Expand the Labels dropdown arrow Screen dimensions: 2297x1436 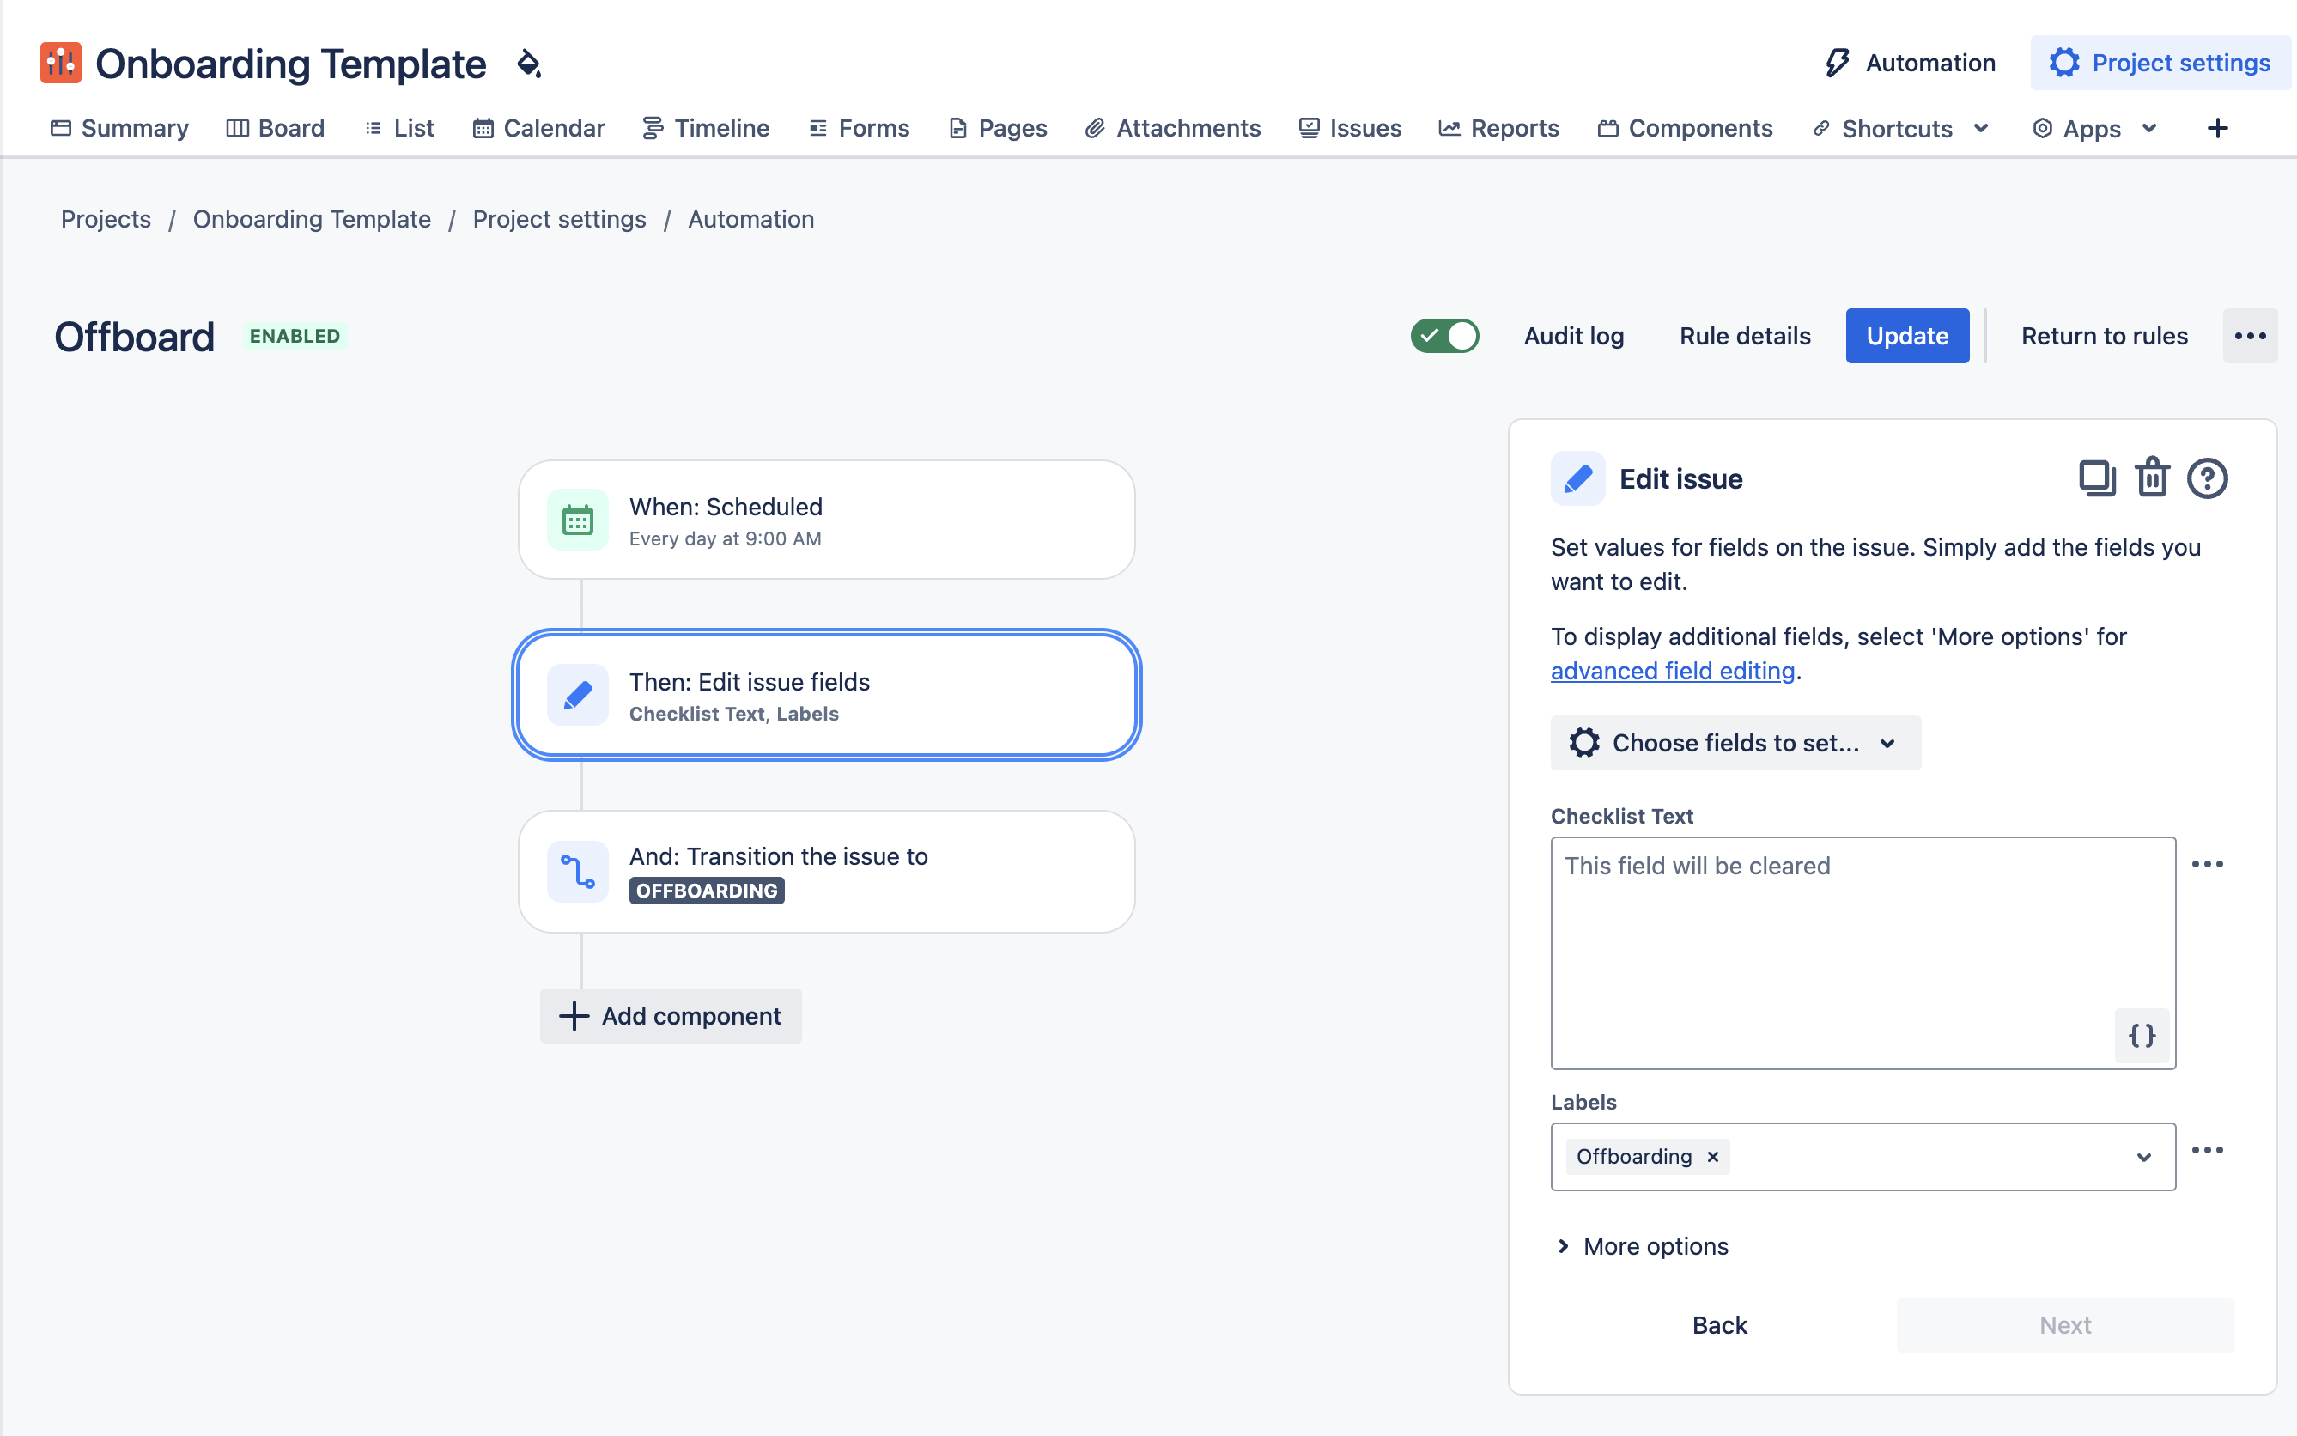pyautogui.click(x=2143, y=1157)
